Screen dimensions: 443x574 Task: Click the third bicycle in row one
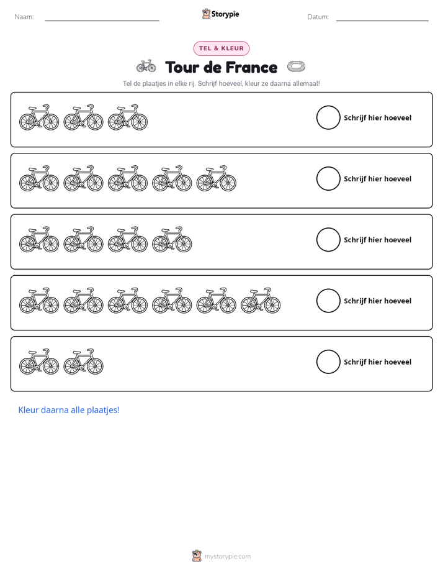128,117
